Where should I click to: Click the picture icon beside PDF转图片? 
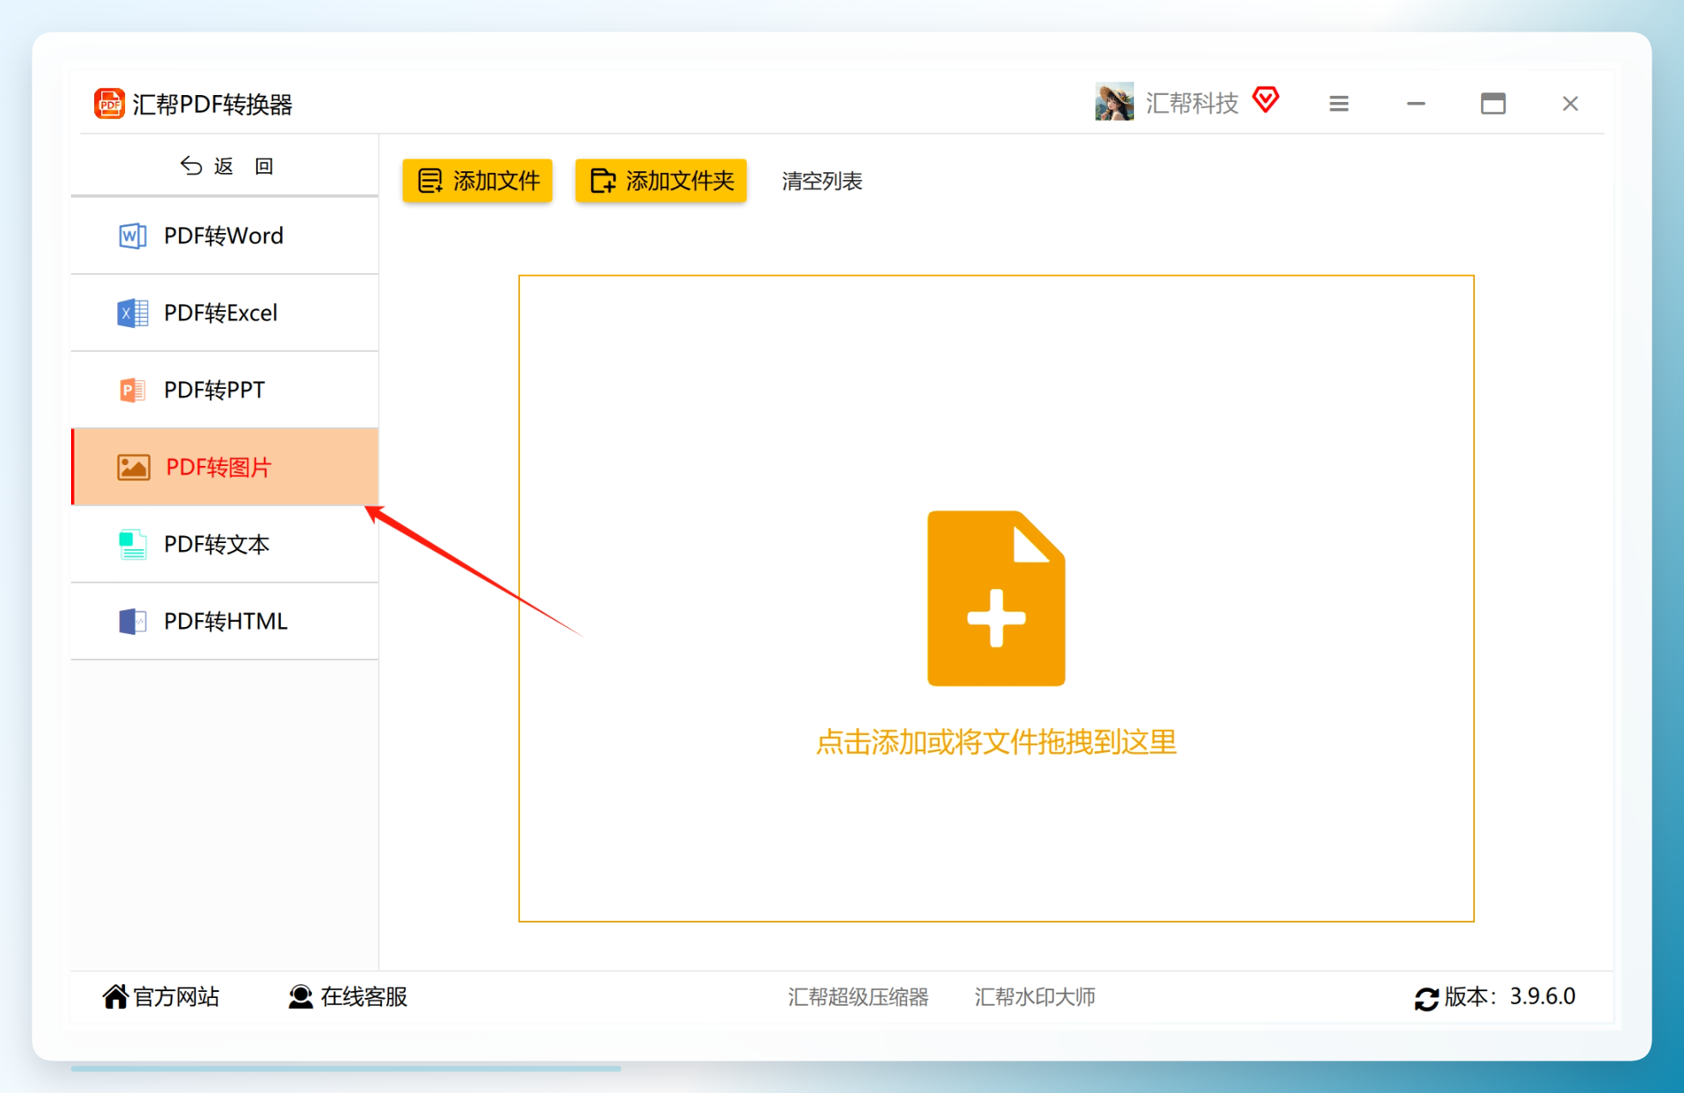pyautogui.click(x=134, y=467)
